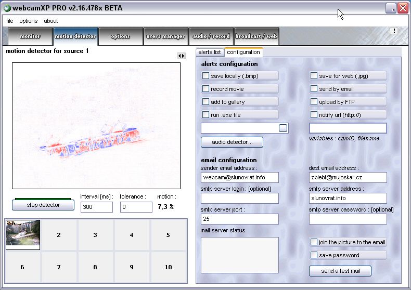Click the notify url input field
The height and width of the screenshot is (290, 411).
click(348, 128)
